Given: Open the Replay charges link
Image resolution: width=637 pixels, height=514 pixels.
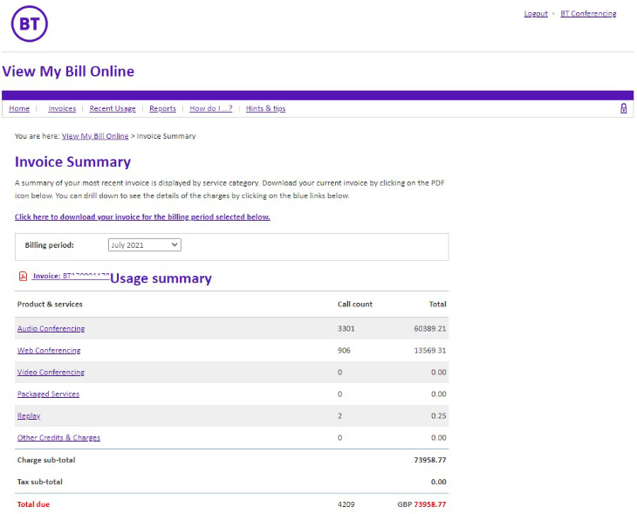Looking at the screenshot, I should [x=29, y=416].
